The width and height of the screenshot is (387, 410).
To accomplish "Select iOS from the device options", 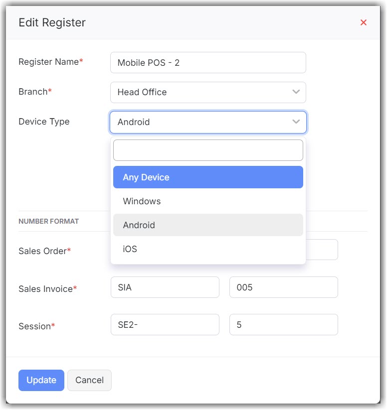I will pos(208,249).
